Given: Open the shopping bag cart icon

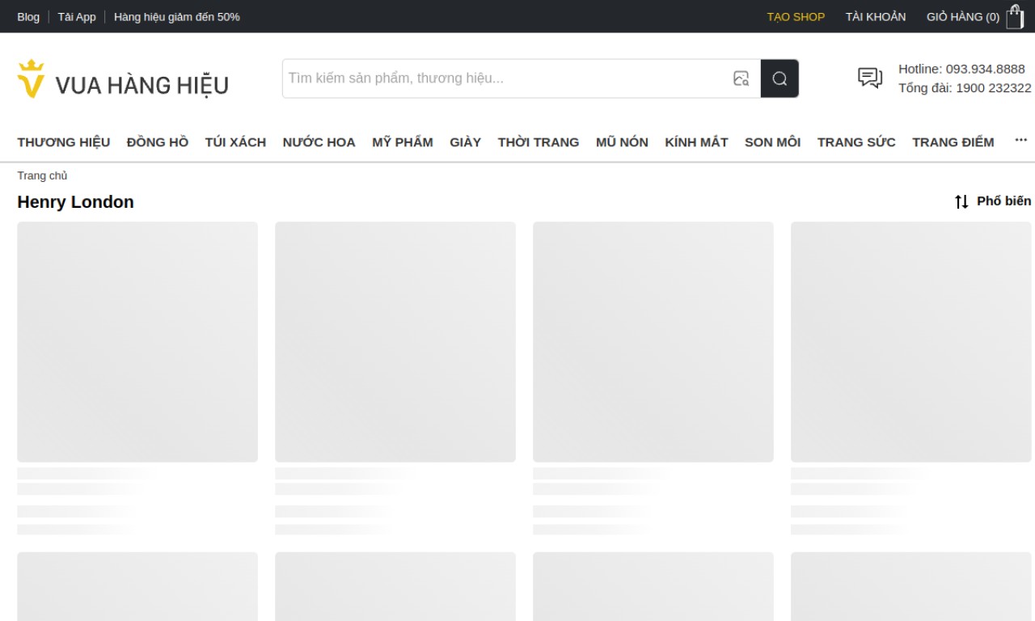Looking at the screenshot, I should coord(1015,16).
